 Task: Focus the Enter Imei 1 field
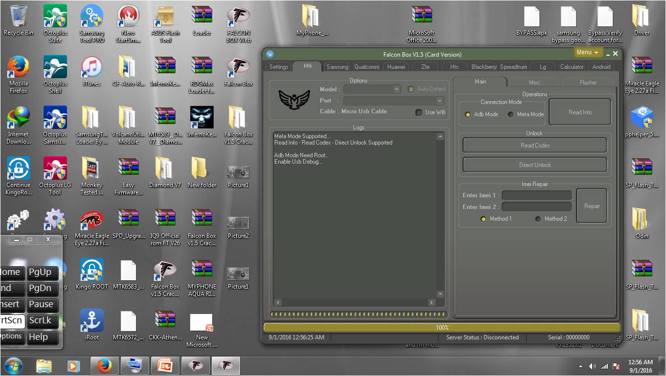(537, 195)
